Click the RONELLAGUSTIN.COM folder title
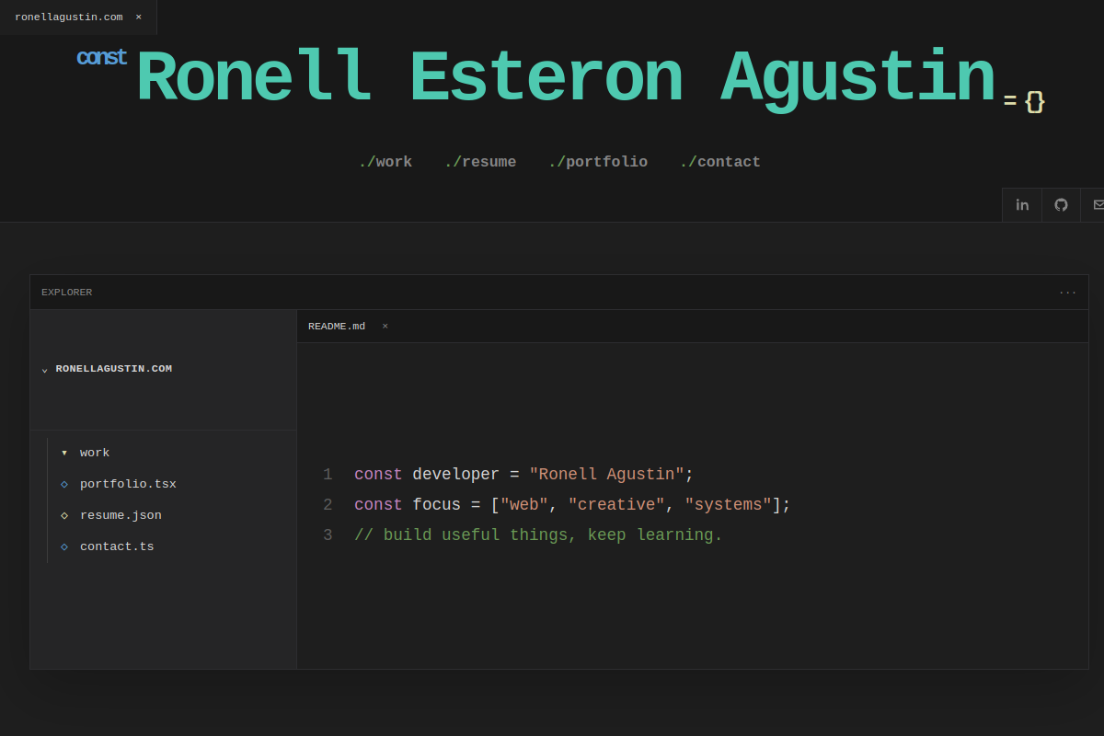Viewport: 1104px width, 736px height. 114,369
